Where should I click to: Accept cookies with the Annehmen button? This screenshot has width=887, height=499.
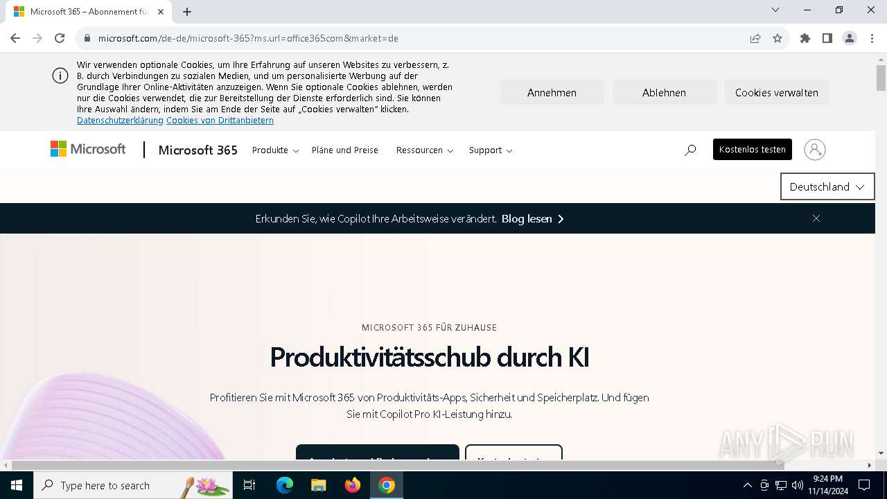tap(552, 92)
